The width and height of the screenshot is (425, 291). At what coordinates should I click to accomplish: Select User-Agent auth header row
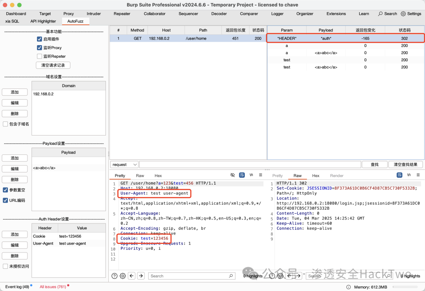(x=68, y=243)
